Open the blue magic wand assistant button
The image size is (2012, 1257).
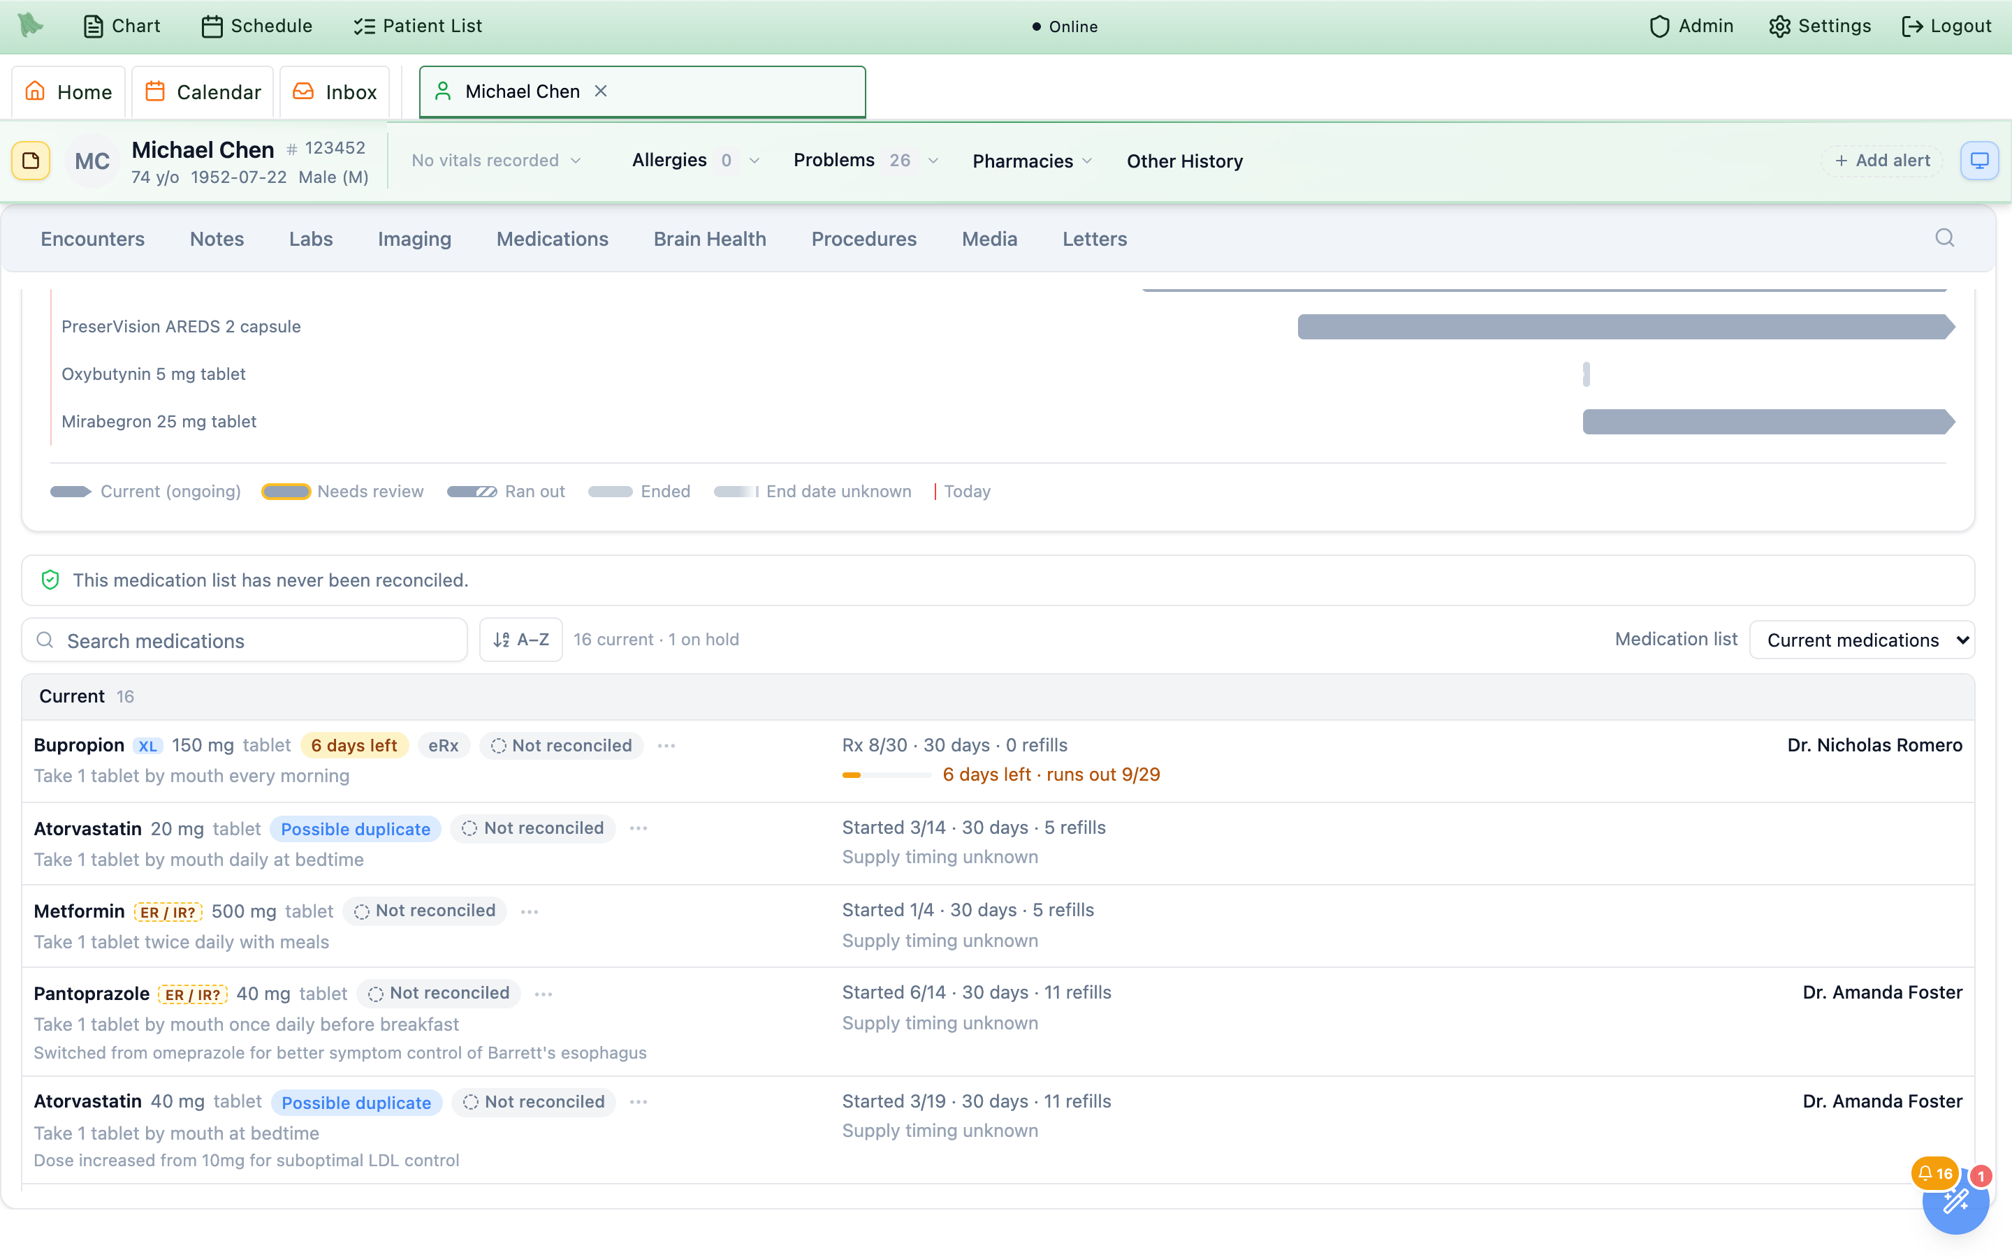pos(1955,1201)
